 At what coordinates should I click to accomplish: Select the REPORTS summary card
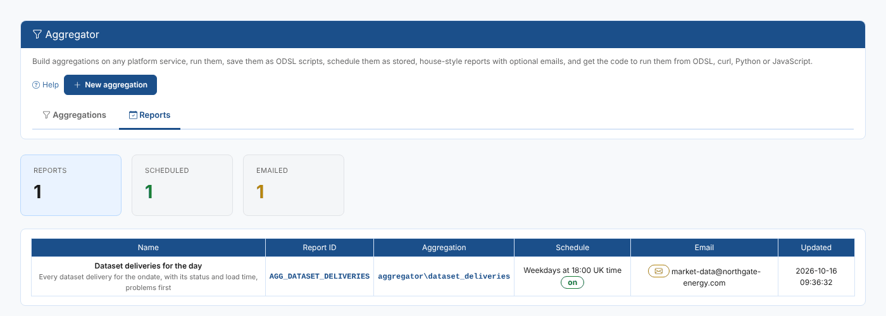71,185
